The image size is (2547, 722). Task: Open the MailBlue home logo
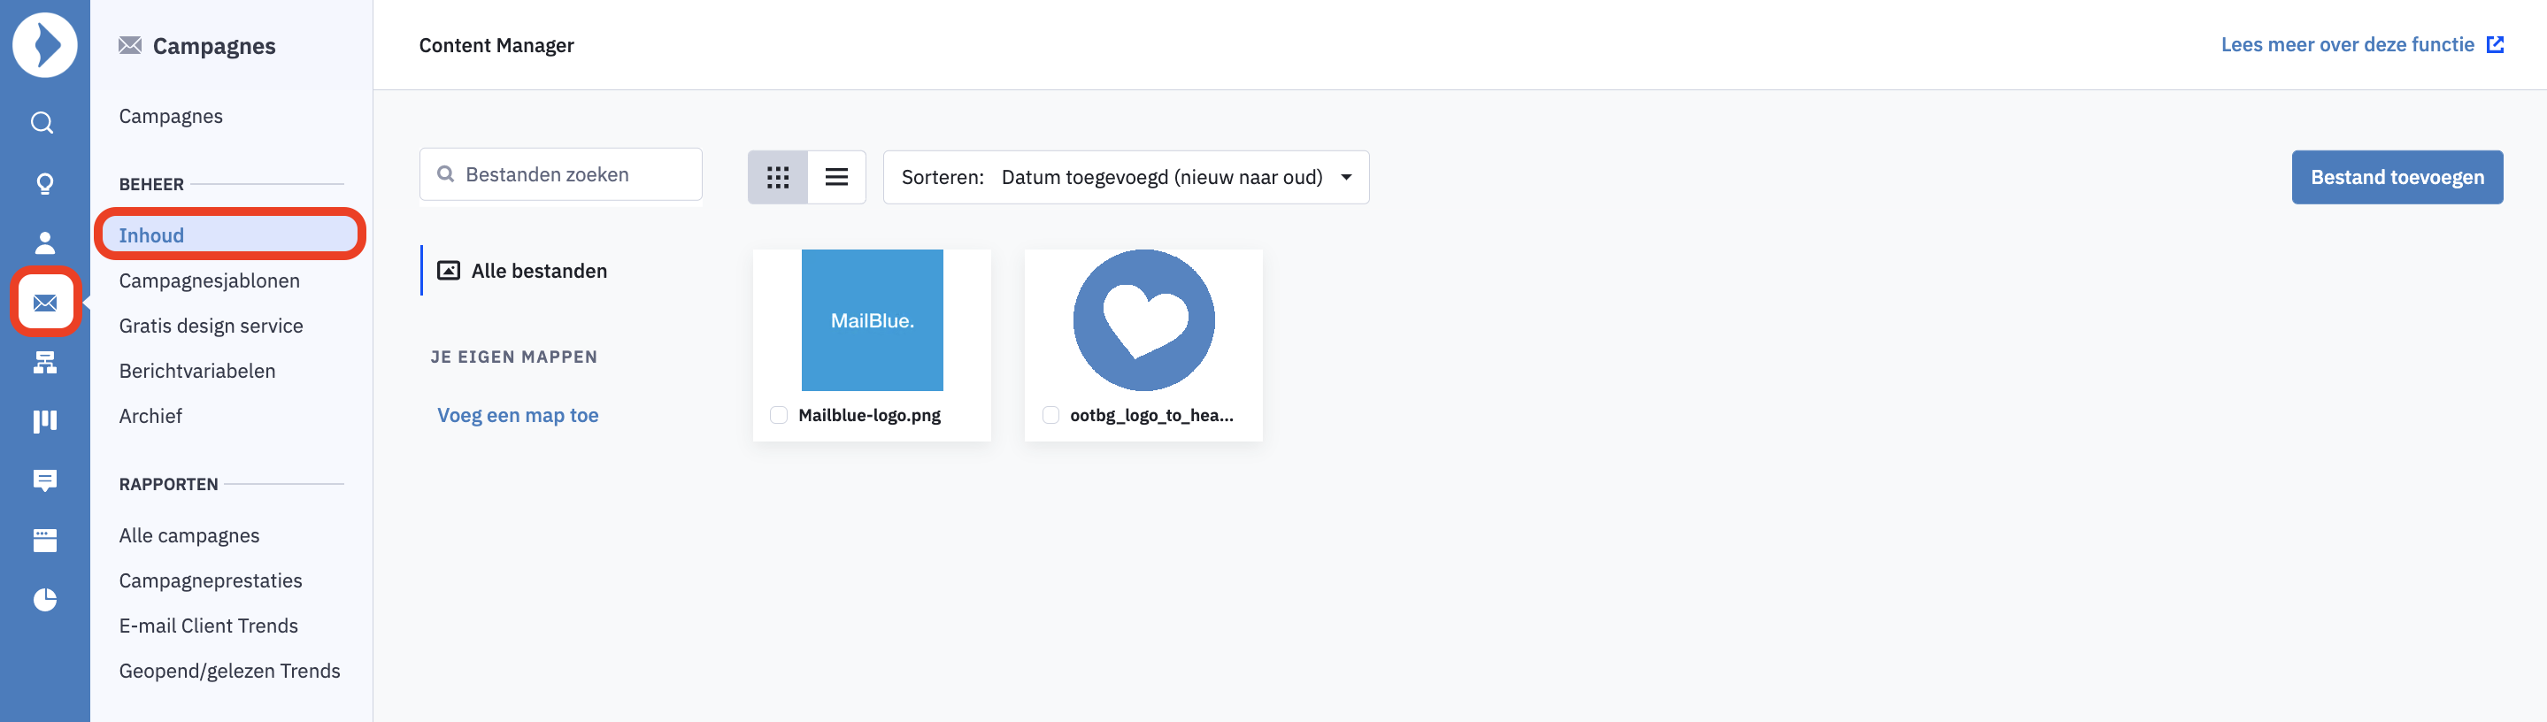(44, 44)
